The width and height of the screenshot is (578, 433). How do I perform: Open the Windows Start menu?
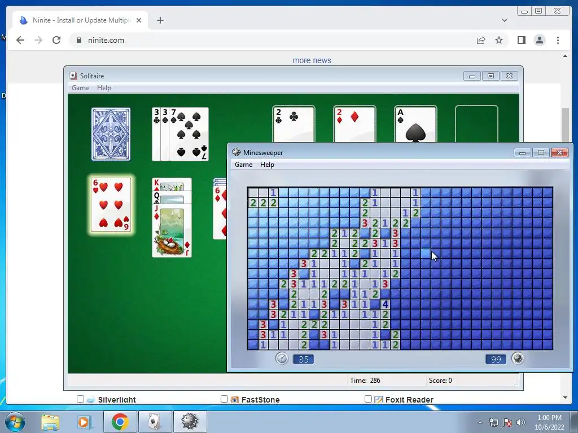pyautogui.click(x=15, y=422)
